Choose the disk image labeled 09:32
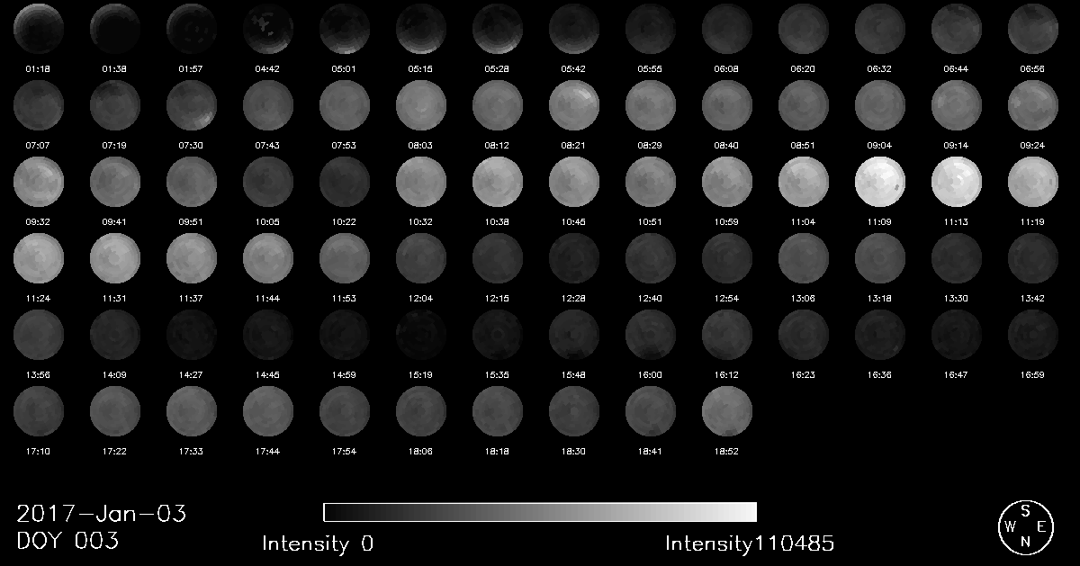The width and height of the screenshot is (1080, 566). click(x=38, y=182)
